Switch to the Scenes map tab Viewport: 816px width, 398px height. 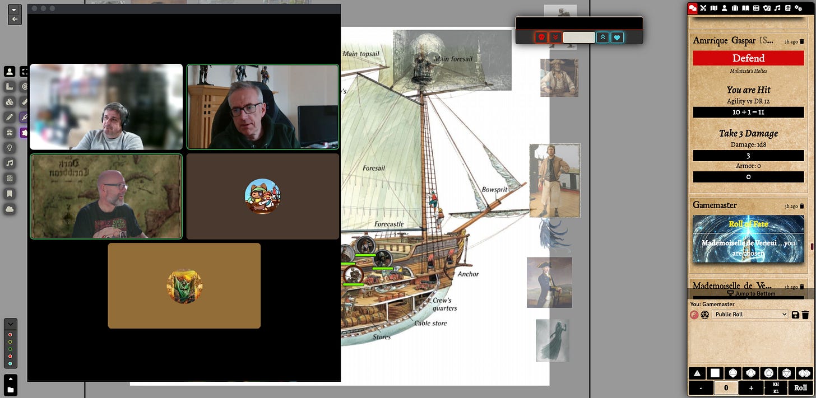713,8
